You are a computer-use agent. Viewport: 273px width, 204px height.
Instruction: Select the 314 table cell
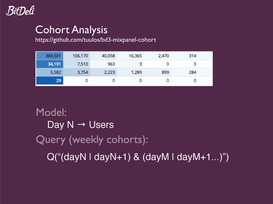(184, 56)
